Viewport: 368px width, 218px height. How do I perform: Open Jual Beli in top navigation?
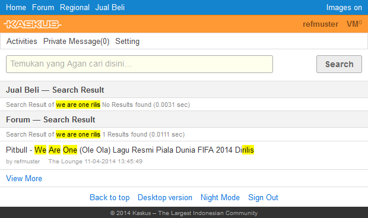click(x=110, y=8)
